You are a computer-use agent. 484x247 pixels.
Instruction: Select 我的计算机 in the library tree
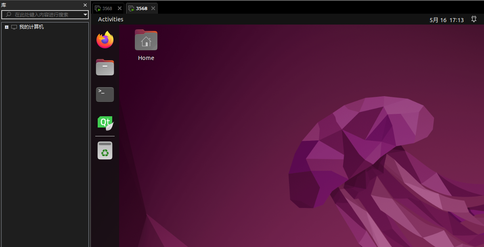click(x=31, y=27)
